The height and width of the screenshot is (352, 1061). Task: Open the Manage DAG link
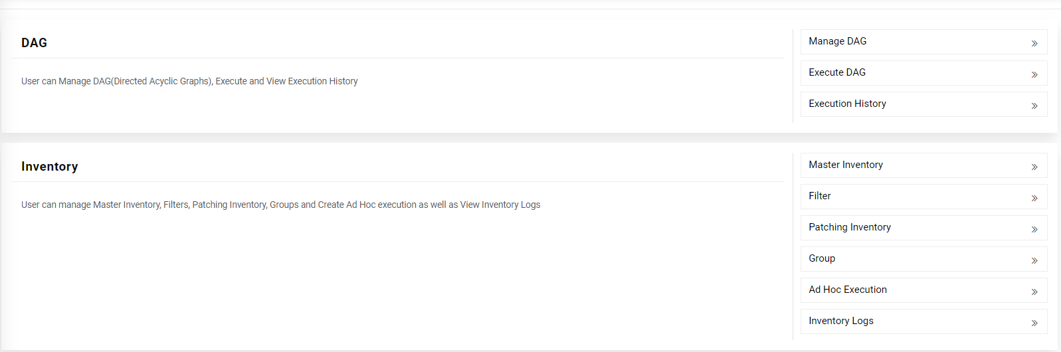(x=837, y=41)
